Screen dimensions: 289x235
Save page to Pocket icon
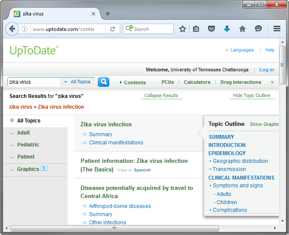point(211,29)
